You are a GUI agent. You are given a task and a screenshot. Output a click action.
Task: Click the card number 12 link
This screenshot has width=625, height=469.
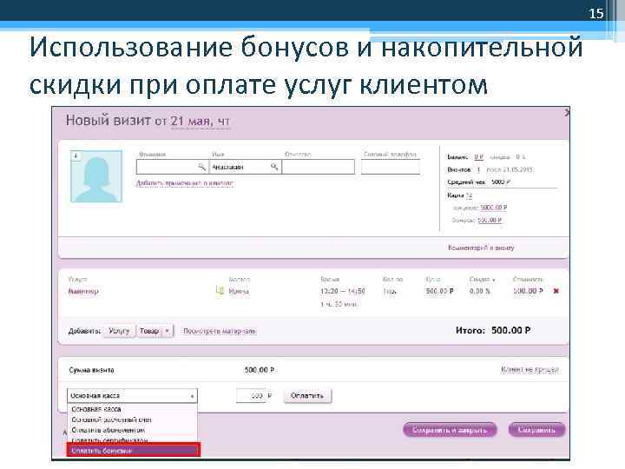click(x=469, y=195)
